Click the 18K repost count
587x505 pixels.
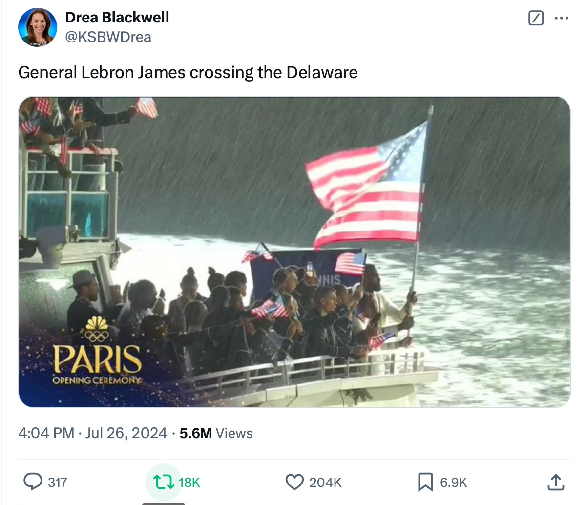189,483
